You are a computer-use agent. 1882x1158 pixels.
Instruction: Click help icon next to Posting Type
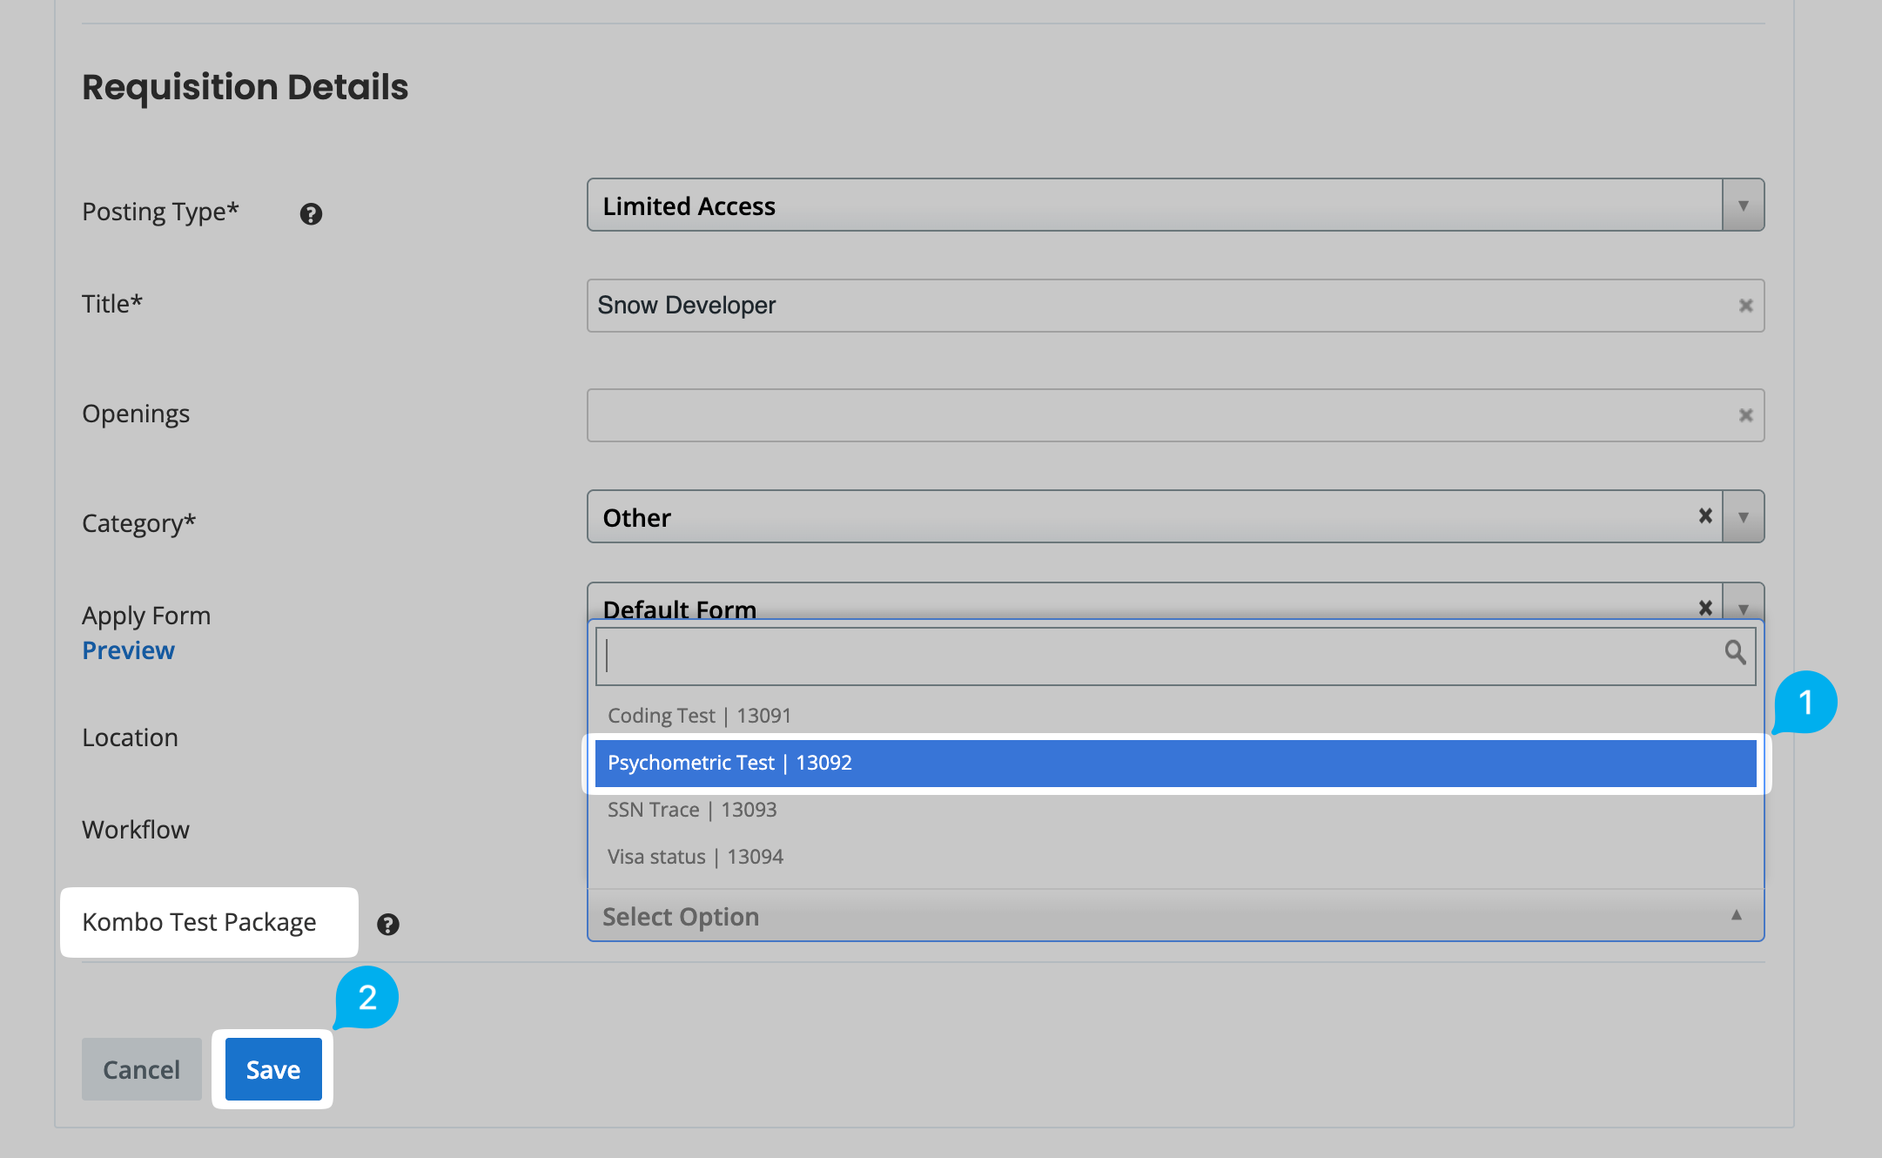[x=311, y=214]
